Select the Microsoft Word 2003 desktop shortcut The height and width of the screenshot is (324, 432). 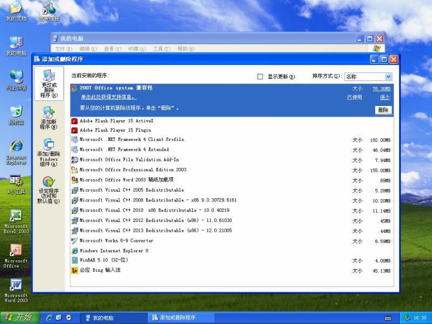pos(16,291)
